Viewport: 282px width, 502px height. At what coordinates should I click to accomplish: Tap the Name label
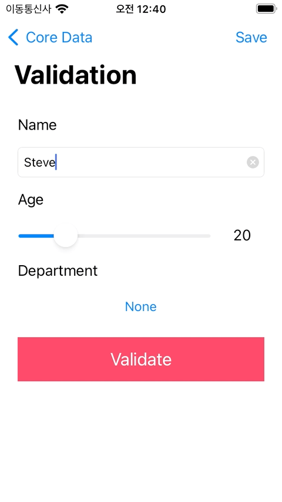pos(38,125)
